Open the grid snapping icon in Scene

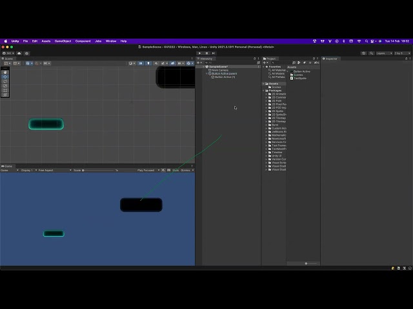[x=38, y=63]
